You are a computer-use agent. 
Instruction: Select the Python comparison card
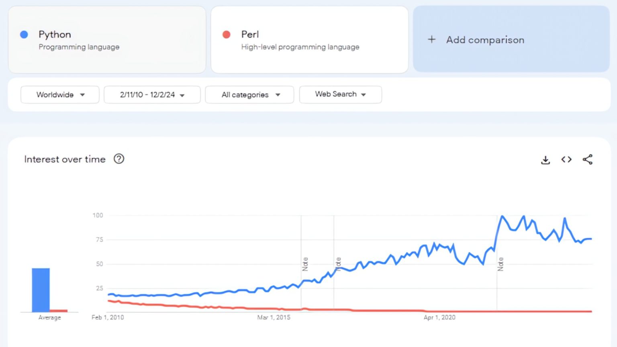(x=107, y=39)
